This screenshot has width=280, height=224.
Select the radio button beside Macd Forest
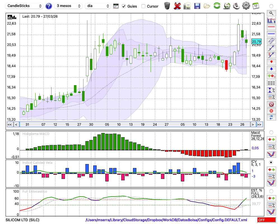coord(271,132)
